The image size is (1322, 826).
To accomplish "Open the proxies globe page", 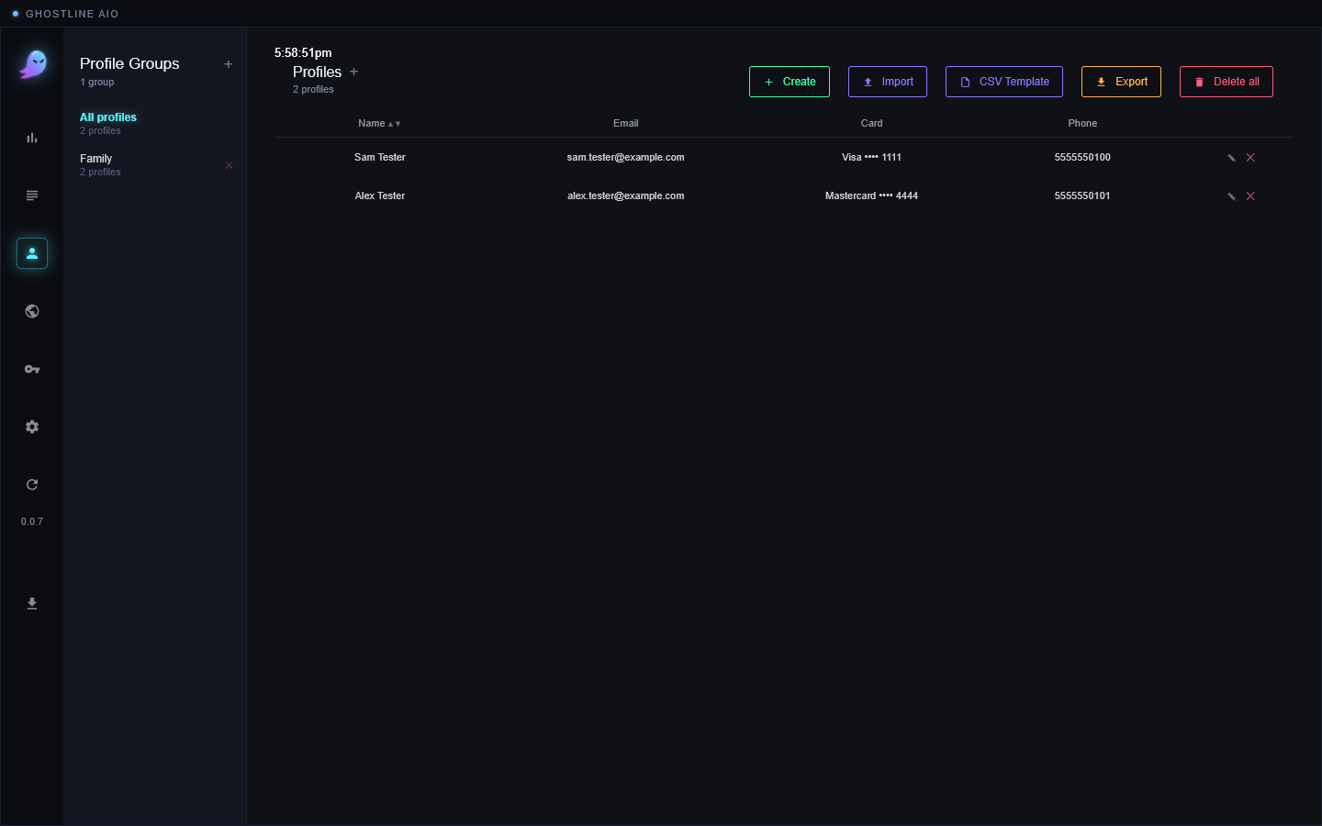I will [32, 311].
